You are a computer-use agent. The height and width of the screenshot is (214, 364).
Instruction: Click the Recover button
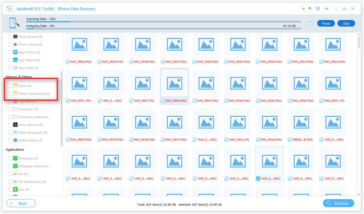pyautogui.click(x=339, y=203)
